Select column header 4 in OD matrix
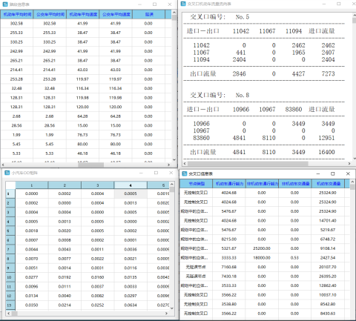356x321 pixels. [131, 185]
